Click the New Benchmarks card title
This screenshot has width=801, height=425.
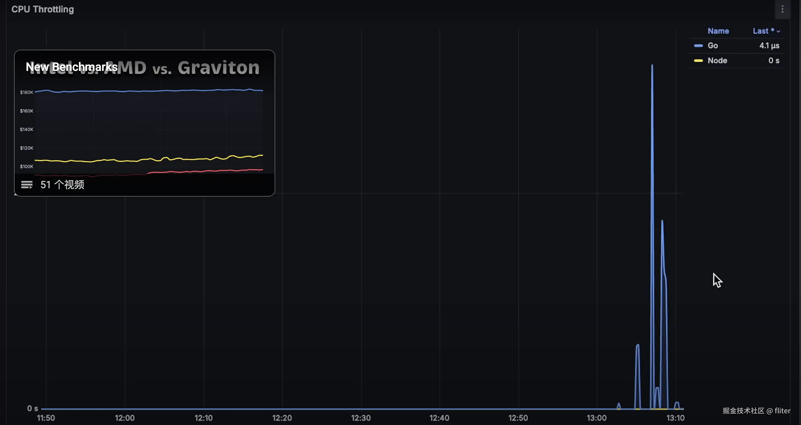click(72, 67)
